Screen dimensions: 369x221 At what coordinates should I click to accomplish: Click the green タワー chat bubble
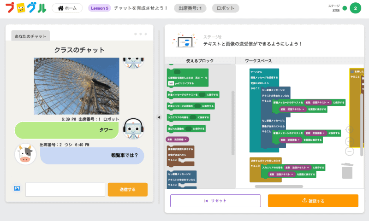(66, 130)
